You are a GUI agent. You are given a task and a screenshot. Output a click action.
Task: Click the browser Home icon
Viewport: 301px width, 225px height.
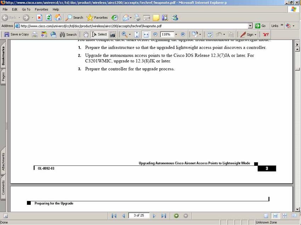58,17
